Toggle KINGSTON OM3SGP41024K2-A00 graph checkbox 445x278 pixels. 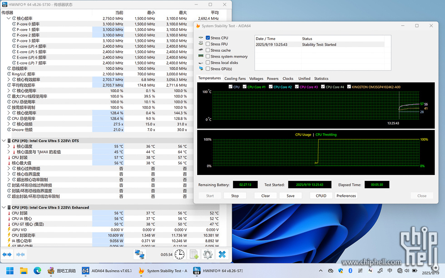(349, 87)
